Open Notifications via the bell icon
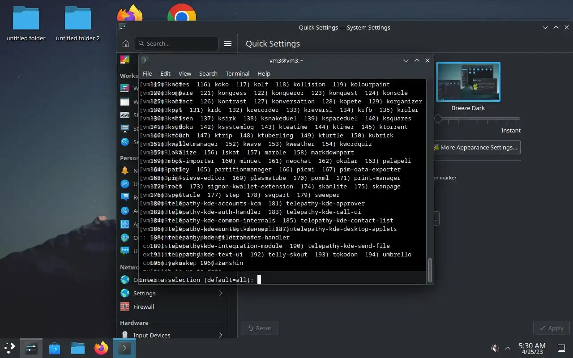This screenshot has width=573, height=358. (125, 170)
